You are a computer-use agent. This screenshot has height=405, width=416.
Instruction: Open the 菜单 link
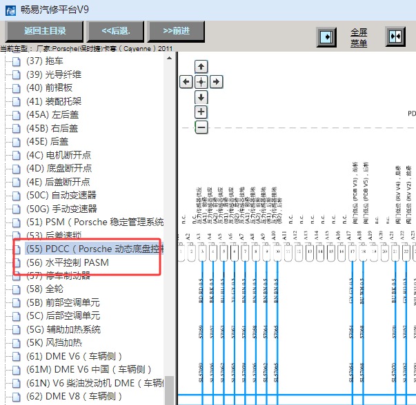(359, 43)
